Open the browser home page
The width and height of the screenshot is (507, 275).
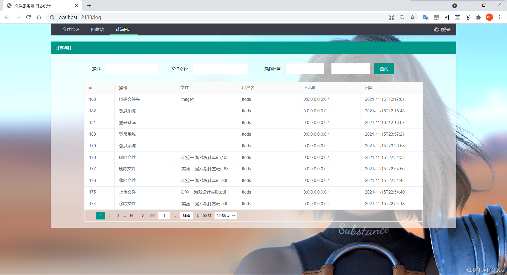point(39,17)
